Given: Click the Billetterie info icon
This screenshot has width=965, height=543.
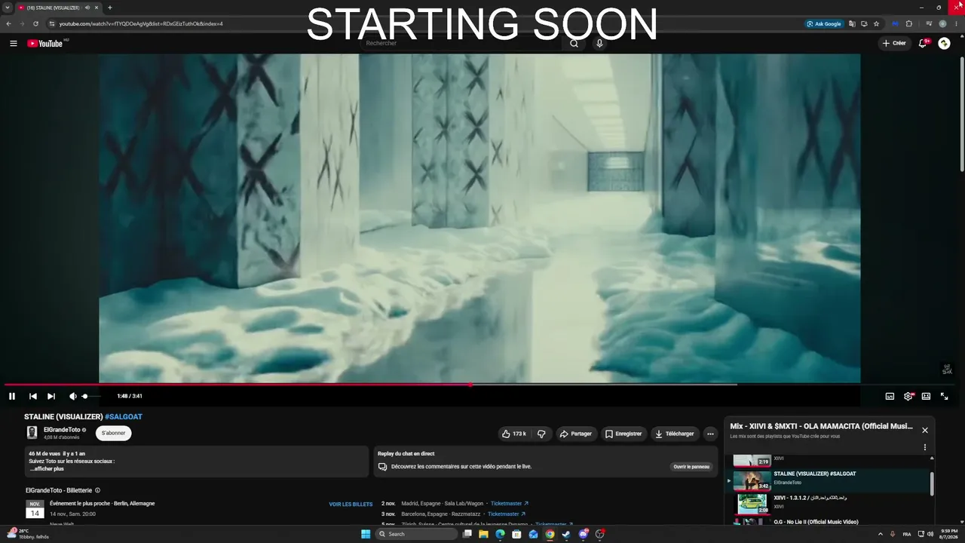Looking at the screenshot, I should click(x=97, y=490).
